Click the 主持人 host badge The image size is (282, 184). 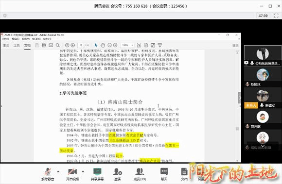(251, 105)
